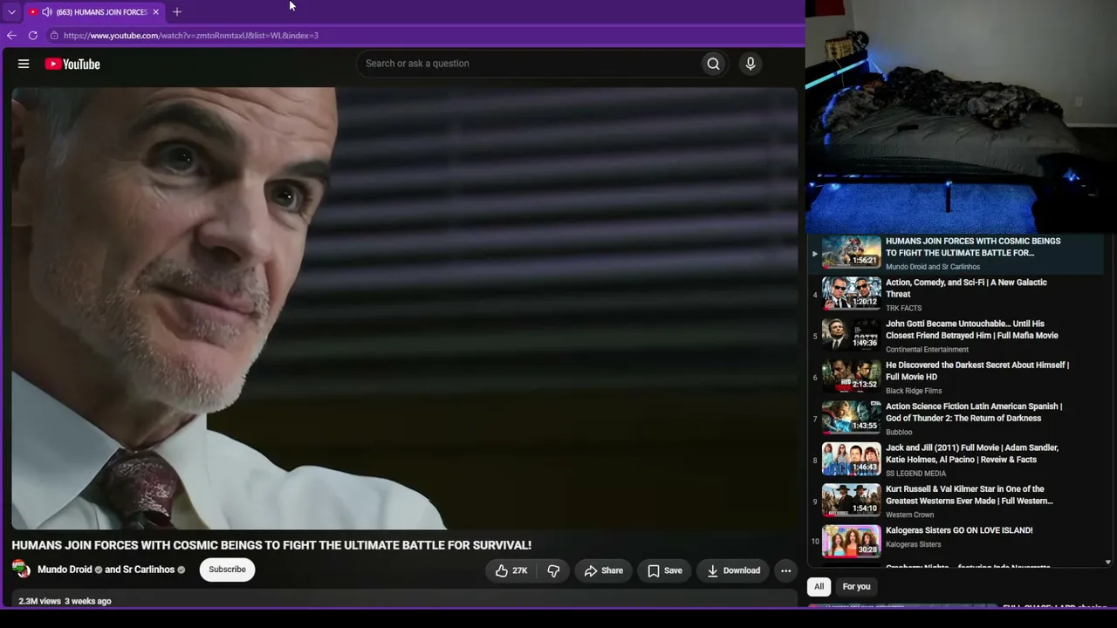Click the video title heading text
Image resolution: width=1117 pixels, height=628 pixels.
tap(271, 545)
